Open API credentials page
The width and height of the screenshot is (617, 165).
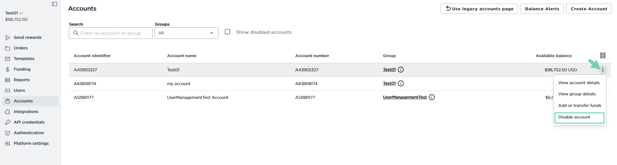29,122
